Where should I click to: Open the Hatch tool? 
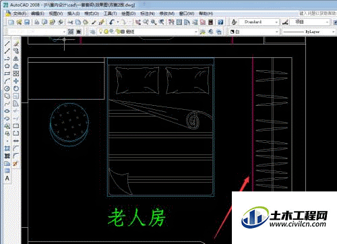coord(7,148)
